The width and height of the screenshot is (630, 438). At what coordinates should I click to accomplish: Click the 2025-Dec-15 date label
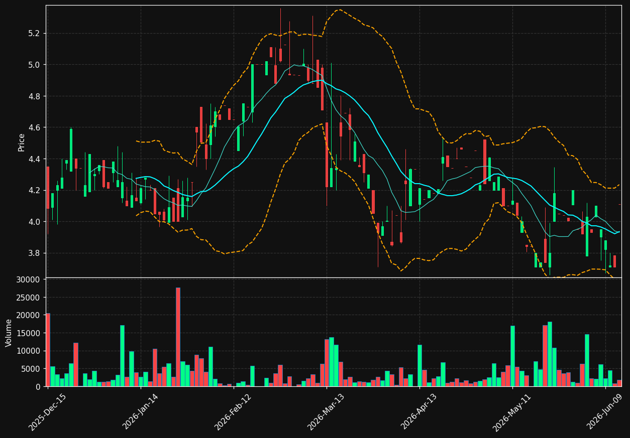pyautogui.click(x=47, y=412)
